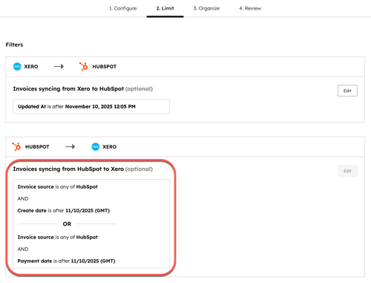Click the Filters heading
Viewport: 371px width, 283px height.
click(14, 45)
